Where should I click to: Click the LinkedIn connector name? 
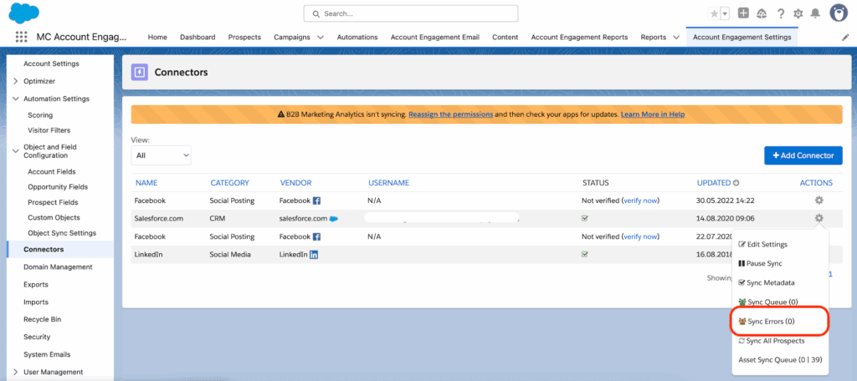pyautogui.click(x=148, y=254)
